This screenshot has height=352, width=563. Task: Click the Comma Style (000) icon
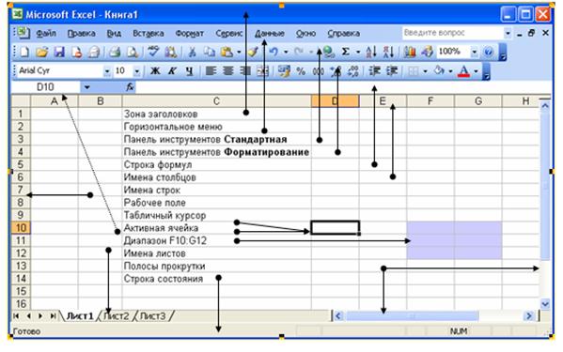318,71
